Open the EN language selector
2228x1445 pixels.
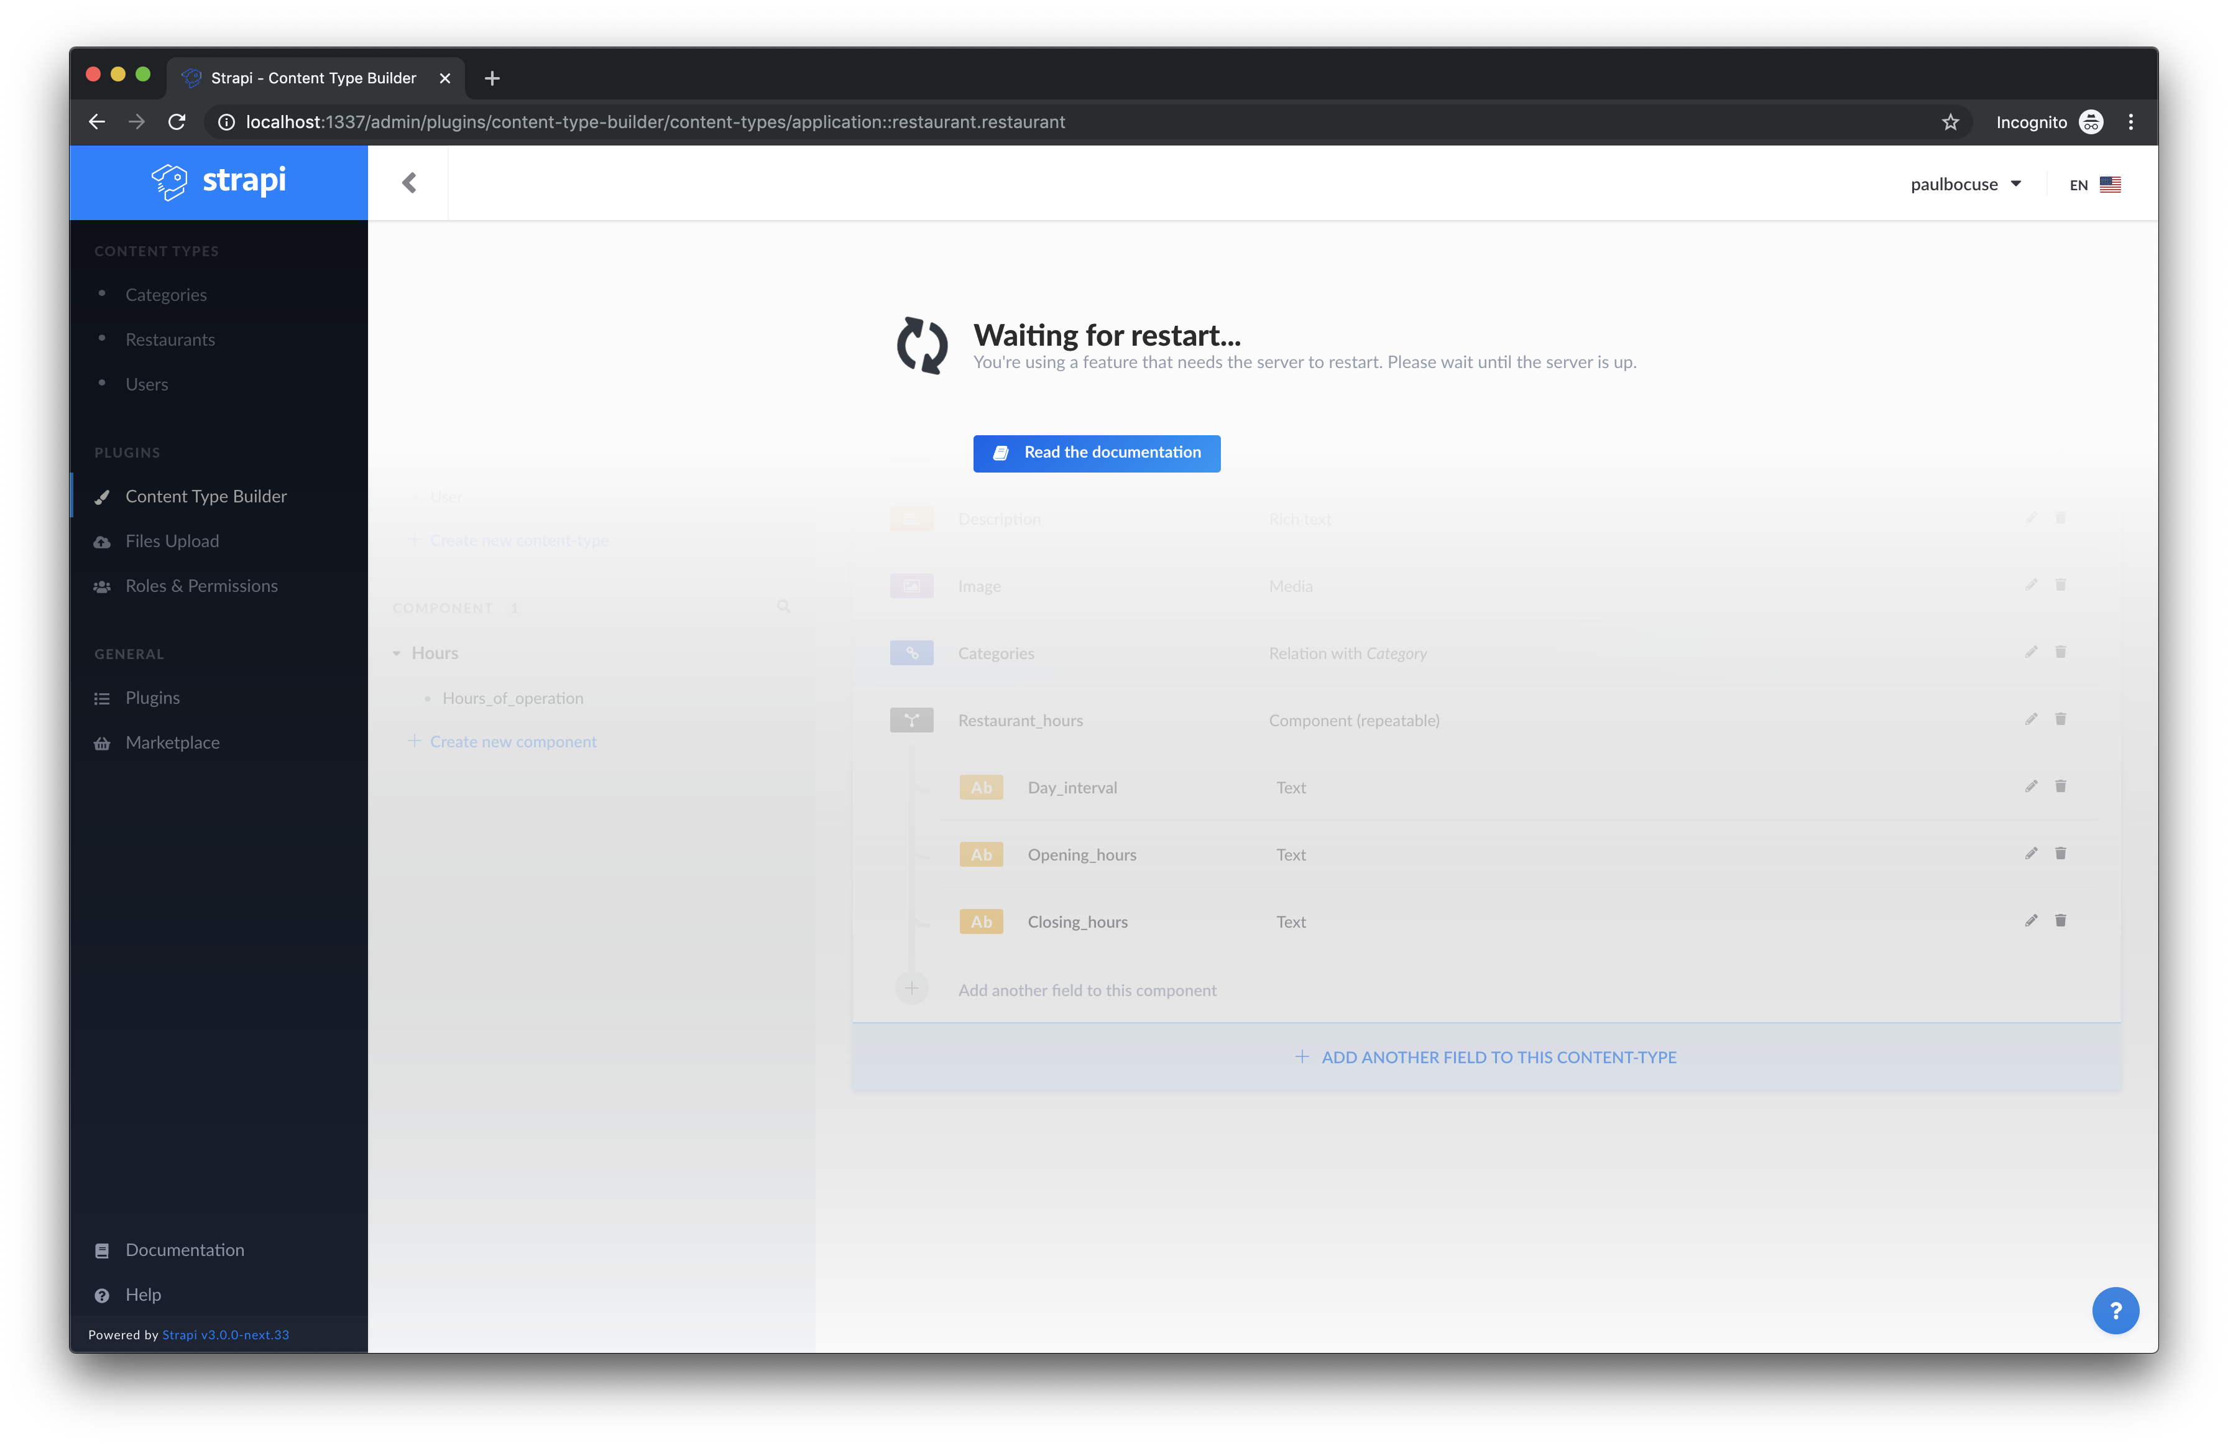pos(2094,185)
